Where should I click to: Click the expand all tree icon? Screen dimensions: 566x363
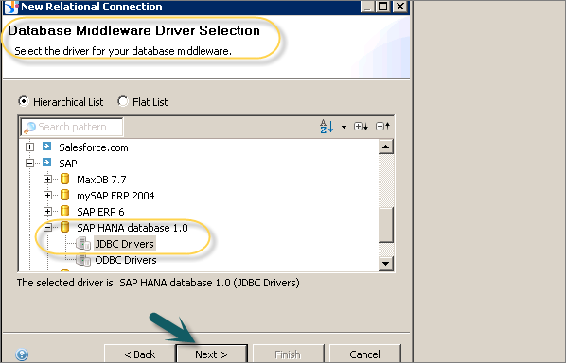click(x=361, y=127)
